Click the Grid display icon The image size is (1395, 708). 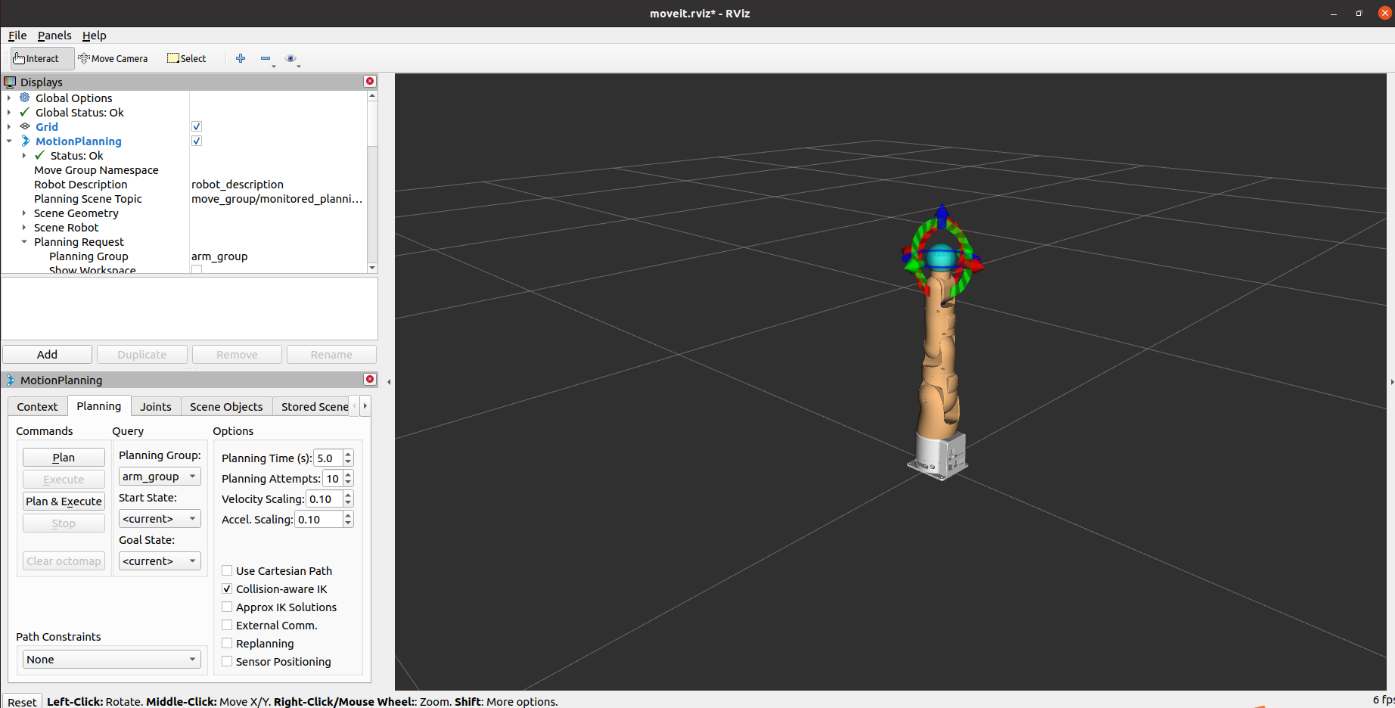pos(25,126)
